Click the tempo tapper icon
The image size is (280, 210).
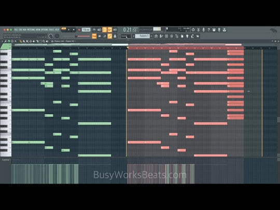pos(192,36)
